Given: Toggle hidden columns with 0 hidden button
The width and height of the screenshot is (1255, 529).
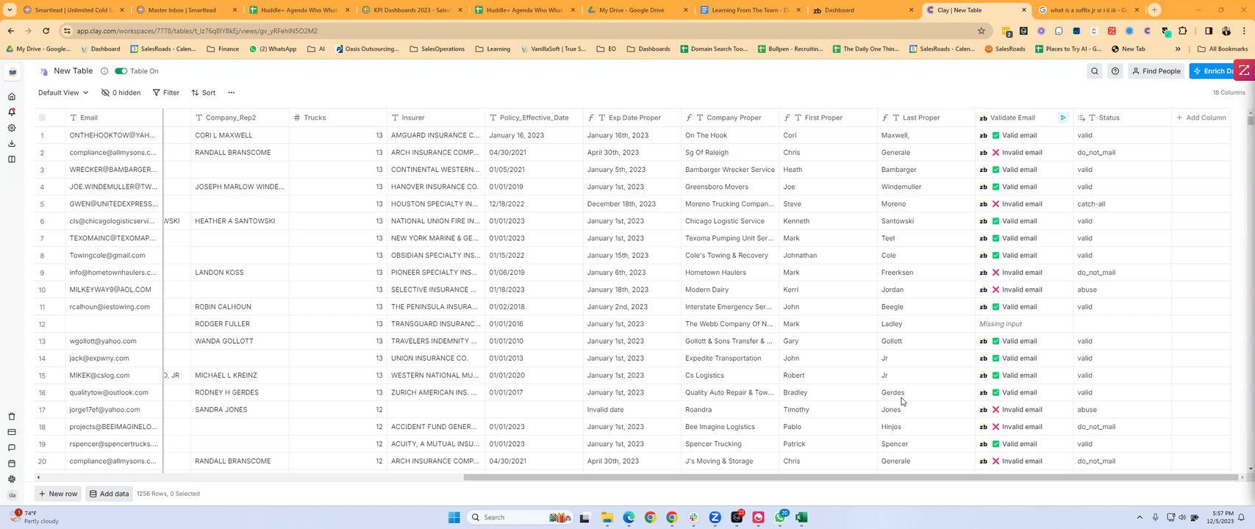Looking at the screenshot, I should point(121,93).
